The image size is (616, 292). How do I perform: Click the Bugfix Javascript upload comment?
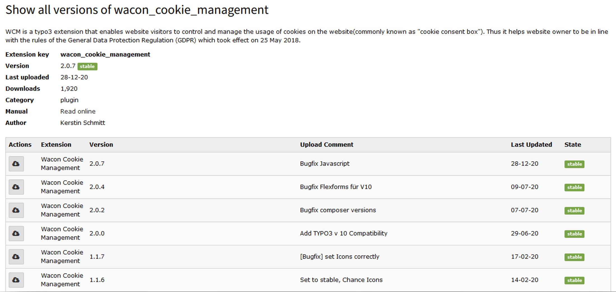tap(325, 164)
